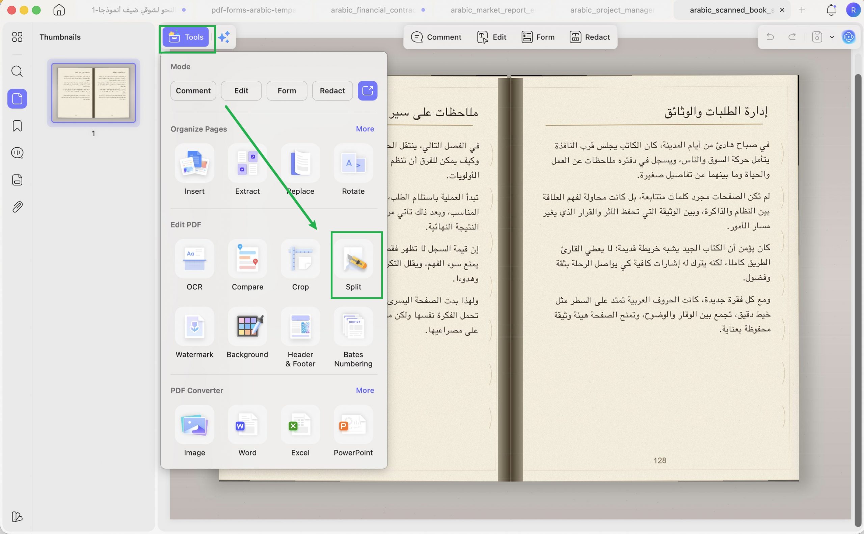This screenshot has width=864, height=534.
Task: Switch to the arabic_market_report tab
Action: pyautogui.click(x=492, y=10)
